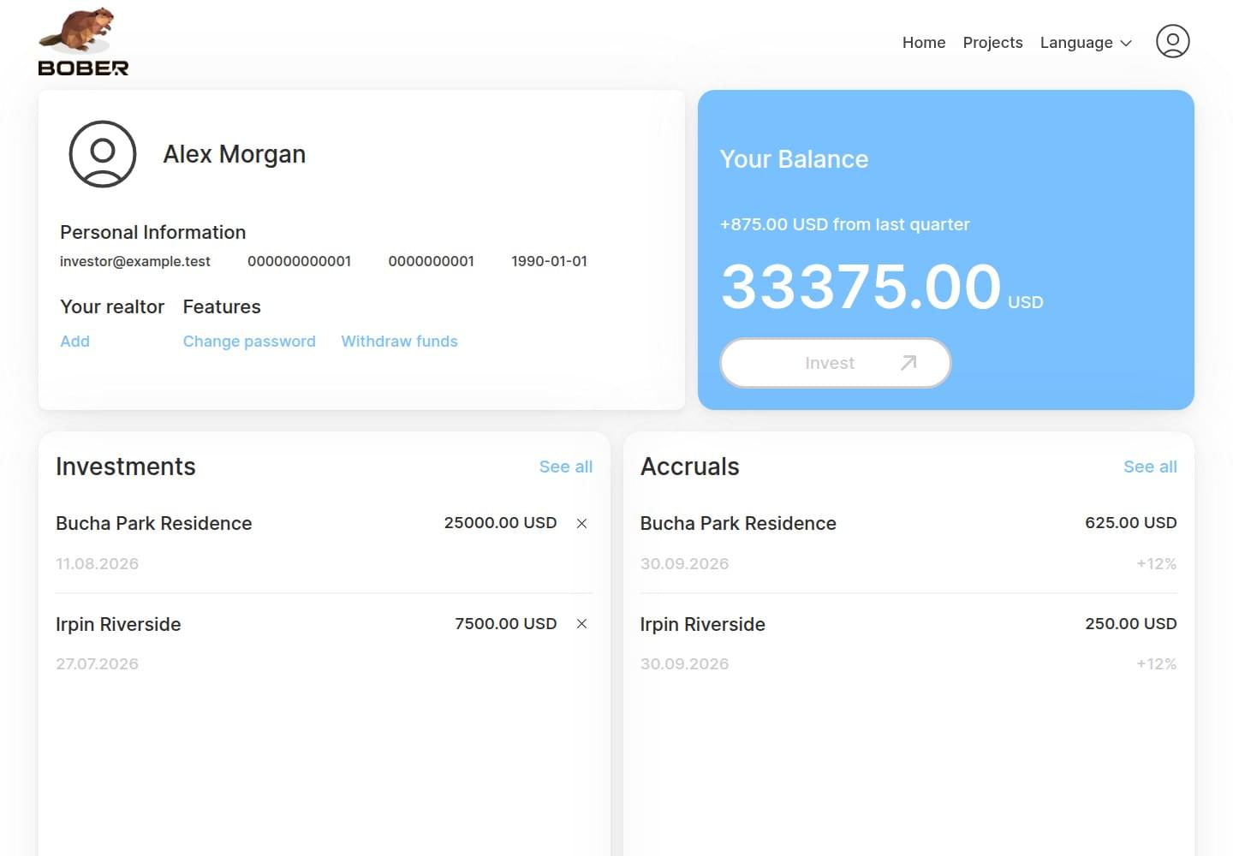Viewport: 1233px width, 856px height.
Task: Go to the Home page
Action: coord(924,43)
